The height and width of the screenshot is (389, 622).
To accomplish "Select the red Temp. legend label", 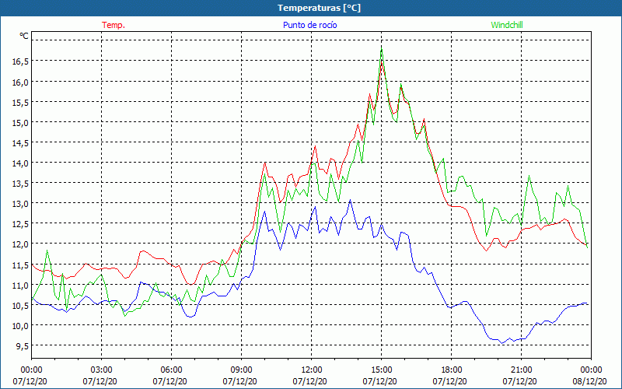I will click(x=114, y=25).
